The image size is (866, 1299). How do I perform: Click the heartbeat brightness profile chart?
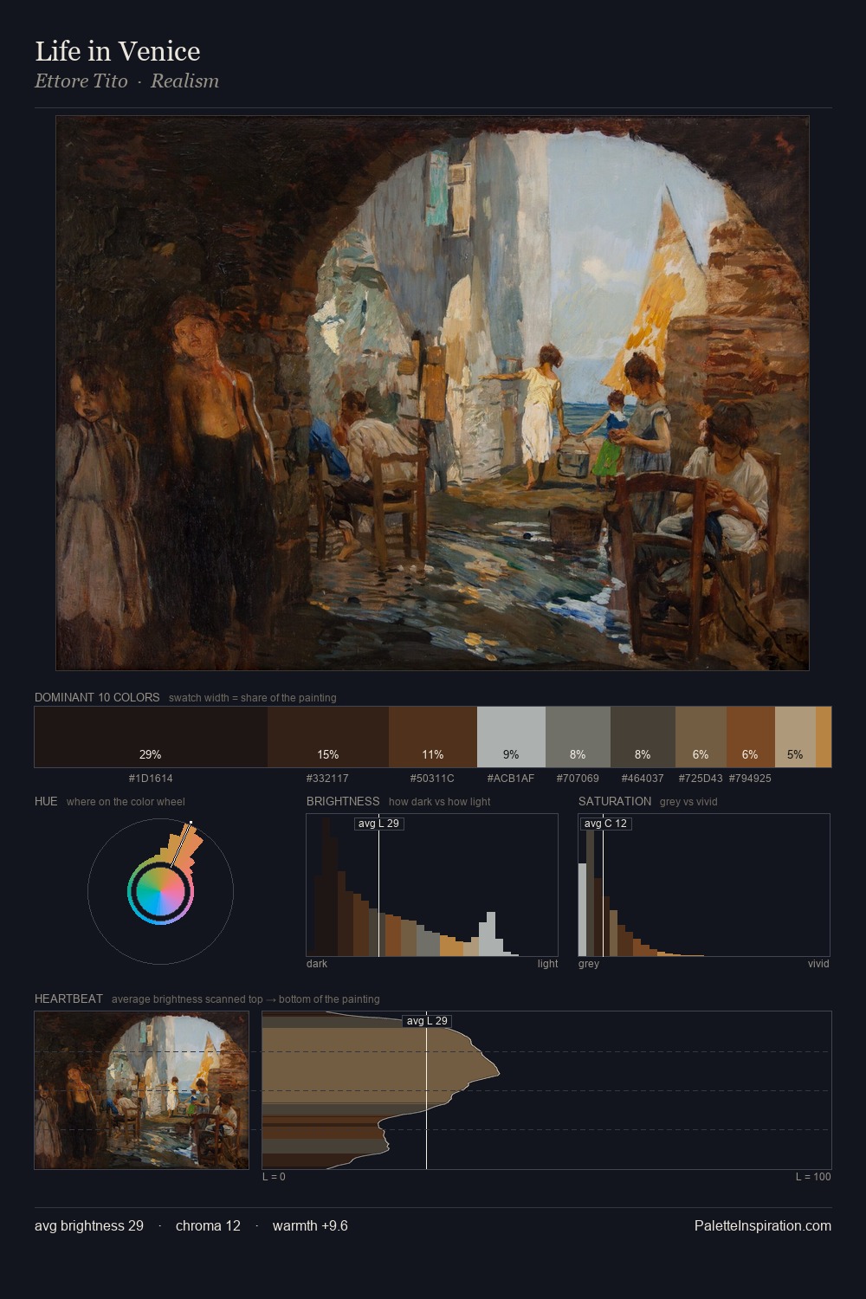(546, 1090)
